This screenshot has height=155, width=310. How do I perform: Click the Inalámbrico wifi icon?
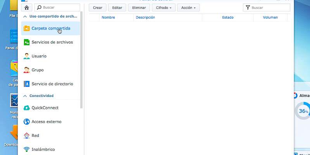click(26, 149)
